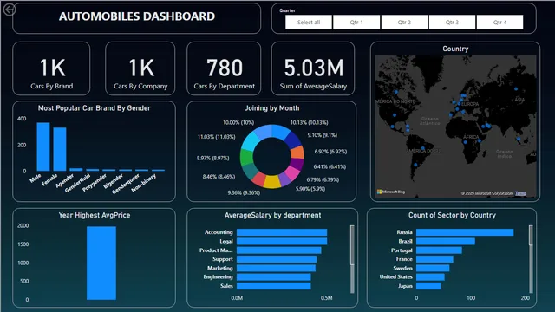555x312 pixels.
Task: Click the back arrow icon
Action: point(10,10)
